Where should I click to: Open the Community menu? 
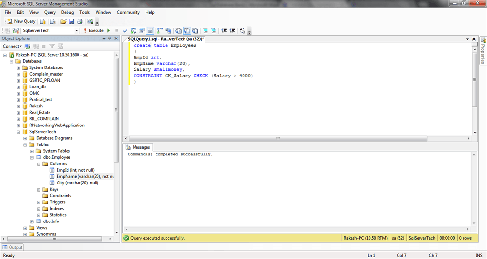128,12
